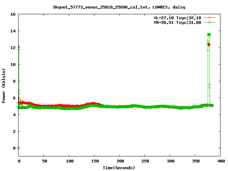Click the Time(Seconds) x-axis label
Viewport: 228px width, 171px height.
(119, 168)
